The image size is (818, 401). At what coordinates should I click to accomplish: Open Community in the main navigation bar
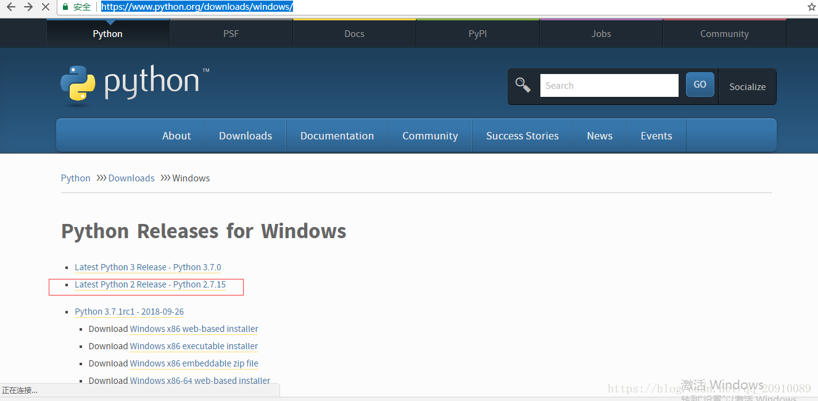pyautogui.click(x=430, y=136)
